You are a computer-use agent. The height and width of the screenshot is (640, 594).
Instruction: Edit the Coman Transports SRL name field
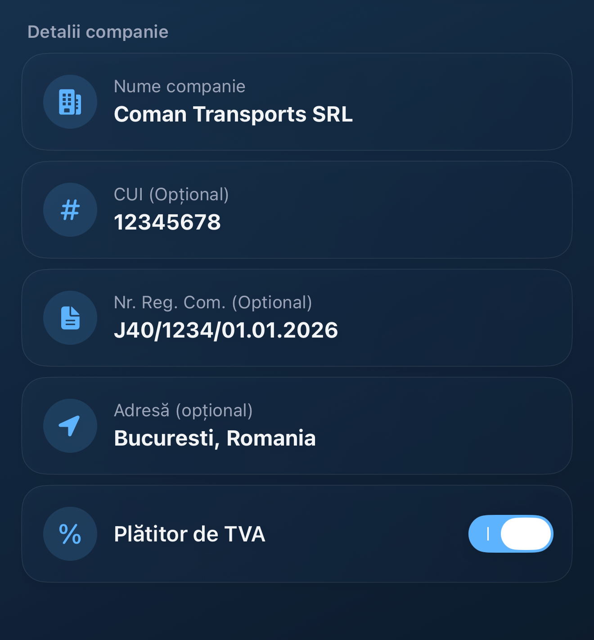[x=233, y=114]
